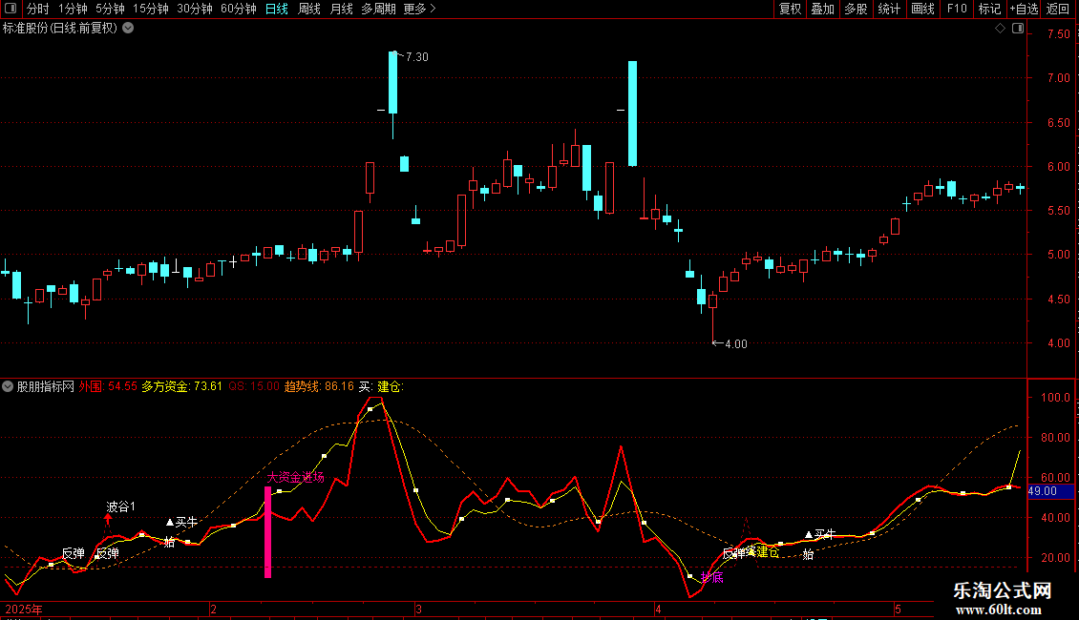This screenshot has width=1079, height=620.
Task: Click the 抄底 signal label
Action: [712, 577]
